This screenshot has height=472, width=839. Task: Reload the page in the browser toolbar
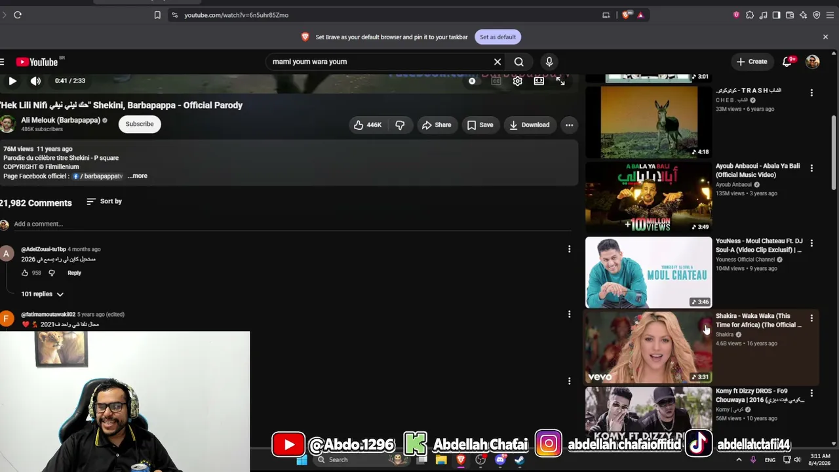[x=18, y=15]
